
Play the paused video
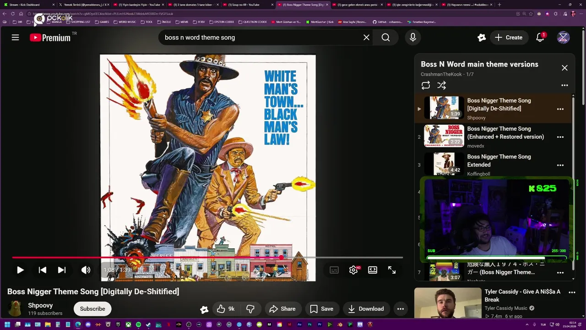pyautogui.click(x=20, y=270)
